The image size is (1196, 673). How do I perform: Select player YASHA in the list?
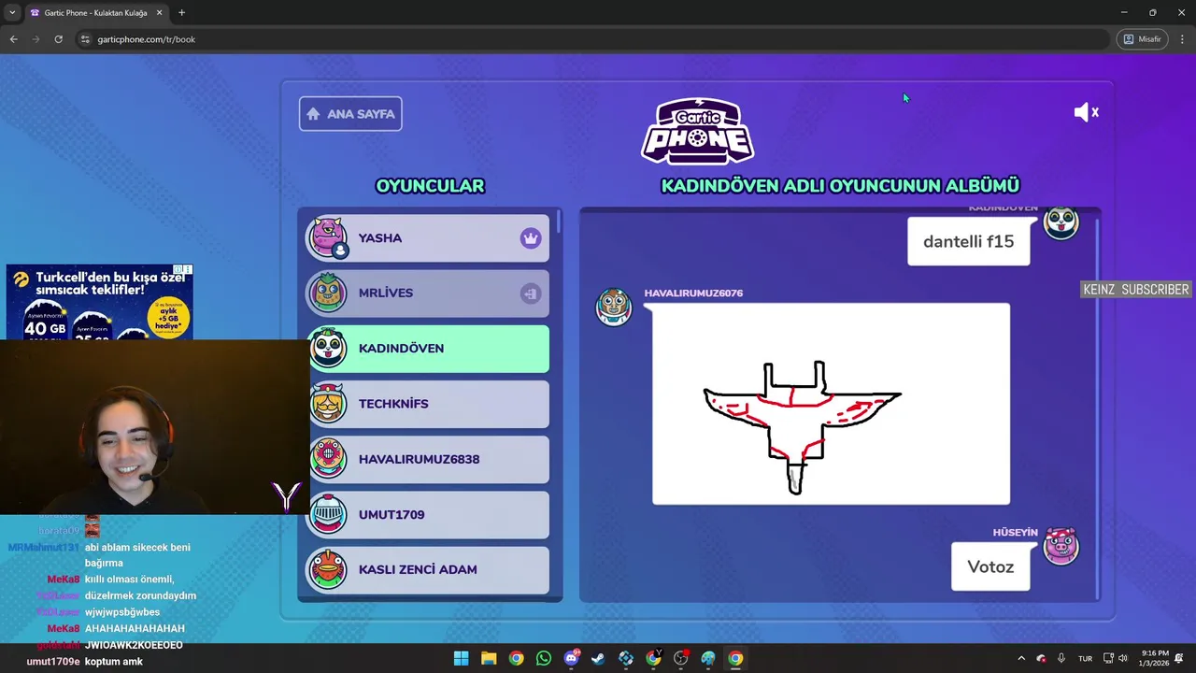point(428,237)
